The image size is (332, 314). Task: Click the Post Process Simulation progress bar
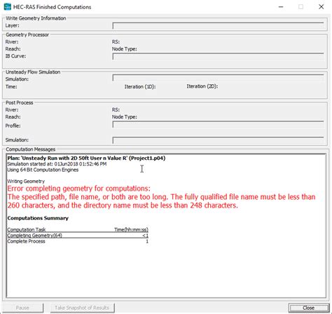tap(218, 140)
